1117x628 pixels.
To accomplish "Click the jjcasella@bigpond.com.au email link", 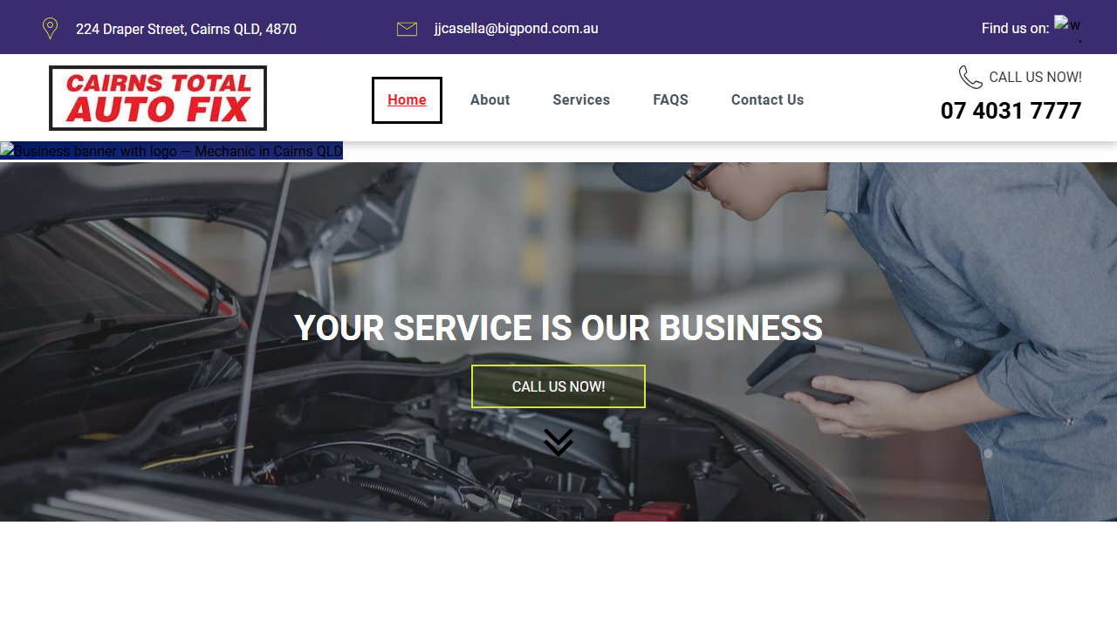I will (517, 29).
